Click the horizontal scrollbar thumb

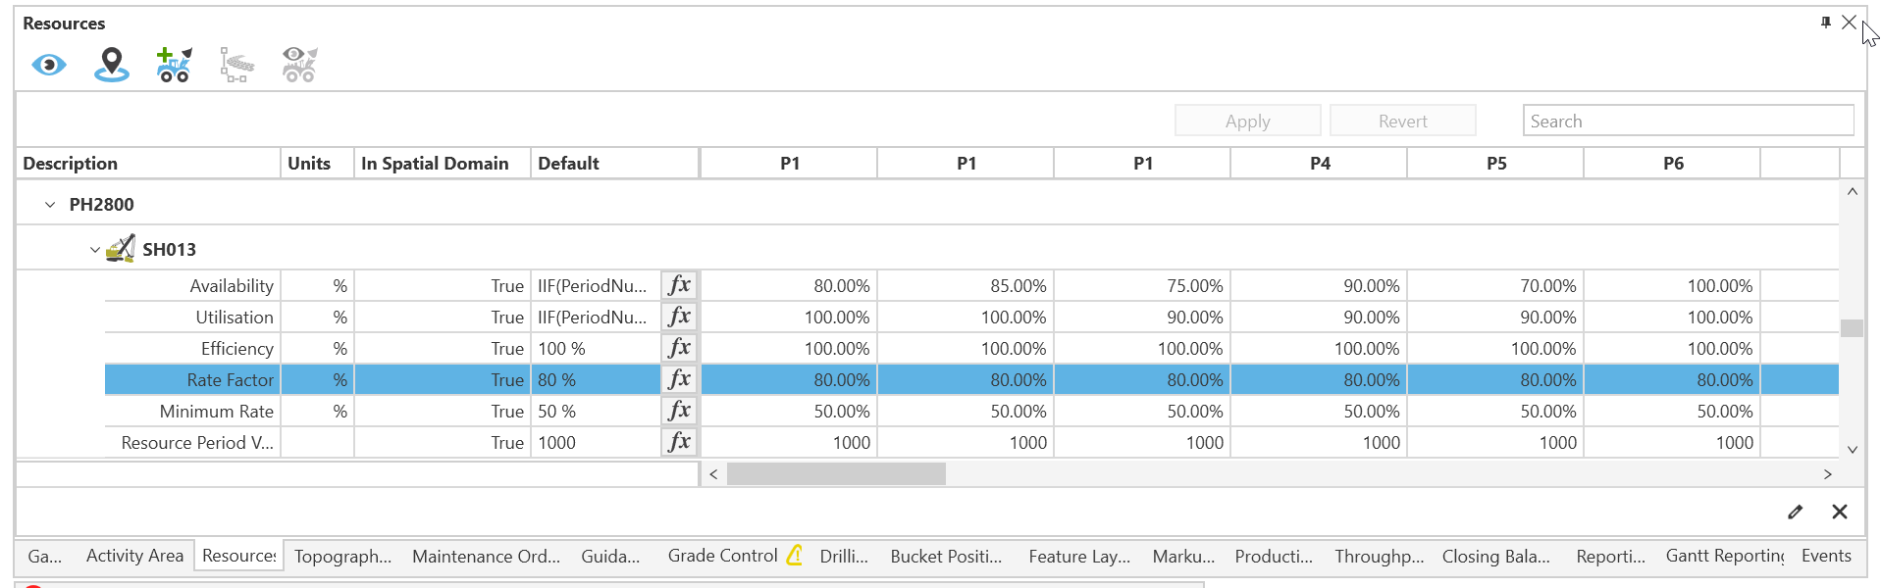pos(836,474)
